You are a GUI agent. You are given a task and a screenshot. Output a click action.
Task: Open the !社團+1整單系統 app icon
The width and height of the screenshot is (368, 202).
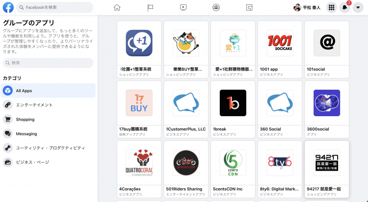click(139, 43)
